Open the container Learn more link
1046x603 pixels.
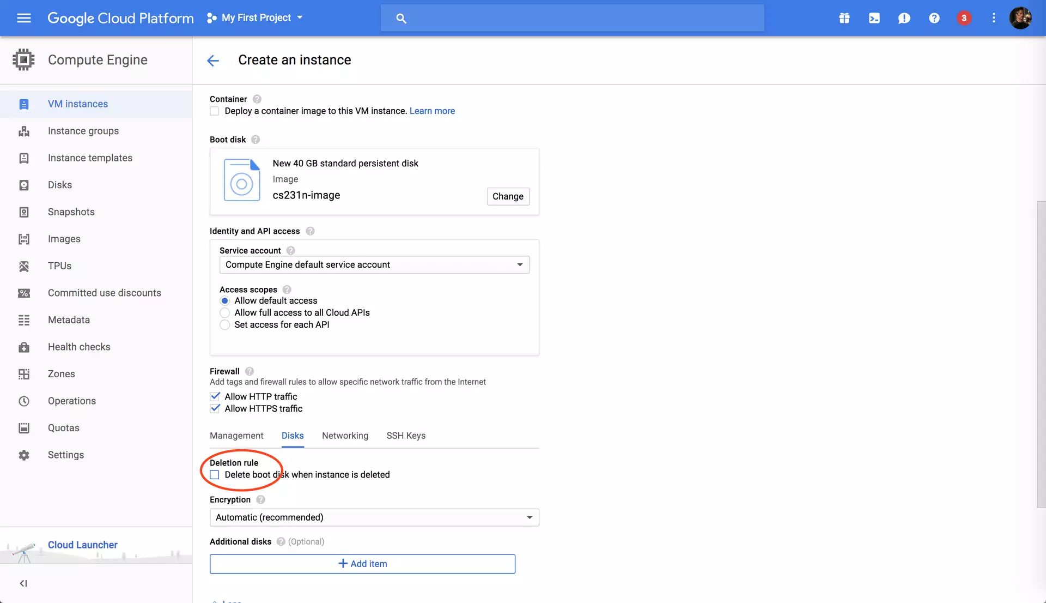tap(432, 111)
